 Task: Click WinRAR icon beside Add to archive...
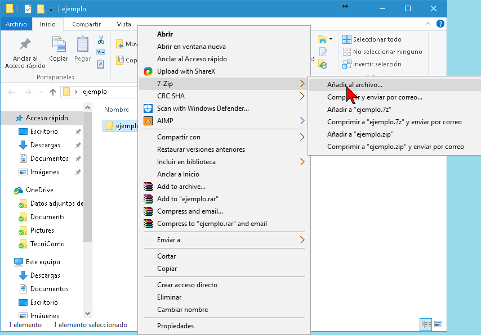[x=148, y=187]
